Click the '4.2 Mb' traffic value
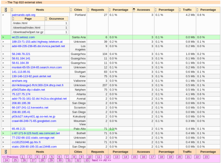The width and height of the screenshot is (221, 163). click(190, 15)
